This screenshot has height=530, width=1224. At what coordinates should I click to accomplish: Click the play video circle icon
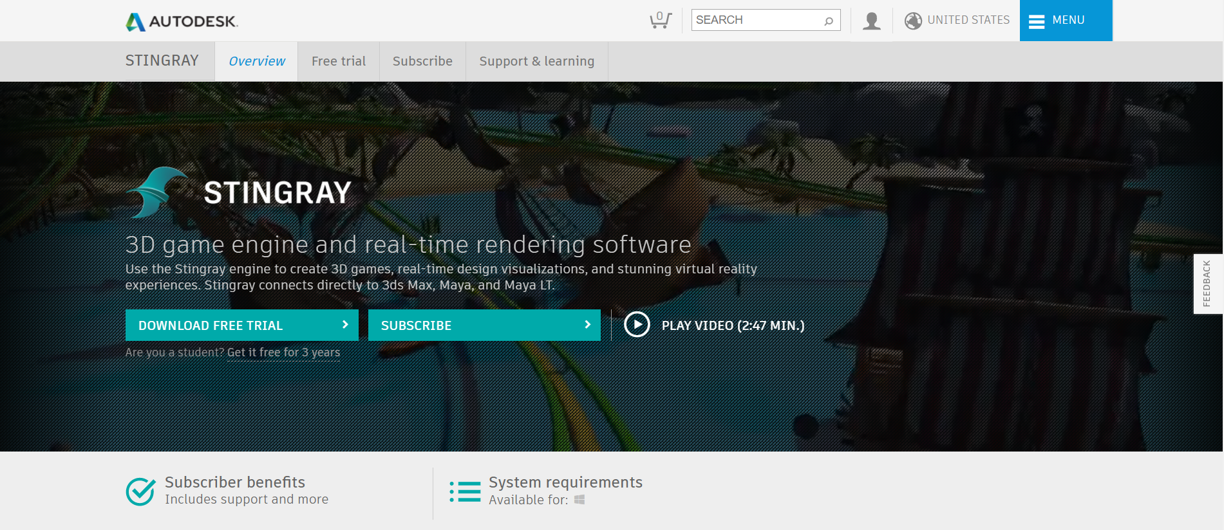click(x=637, y=325)
